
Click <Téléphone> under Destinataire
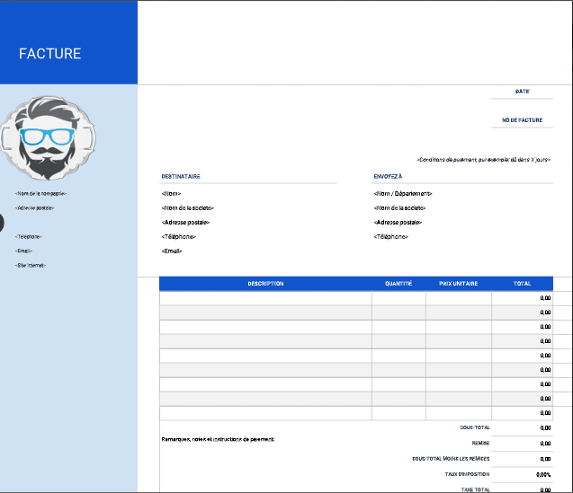tap(178, 237)
